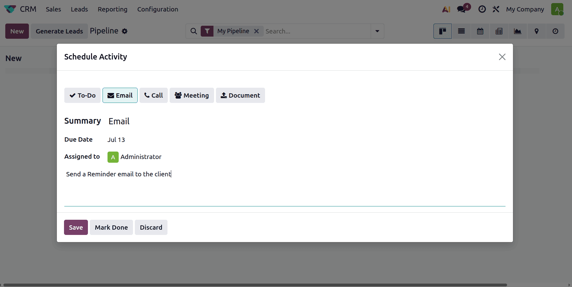
Task: Remove the My Pipeline filter facet
Action: pos(256,31)
